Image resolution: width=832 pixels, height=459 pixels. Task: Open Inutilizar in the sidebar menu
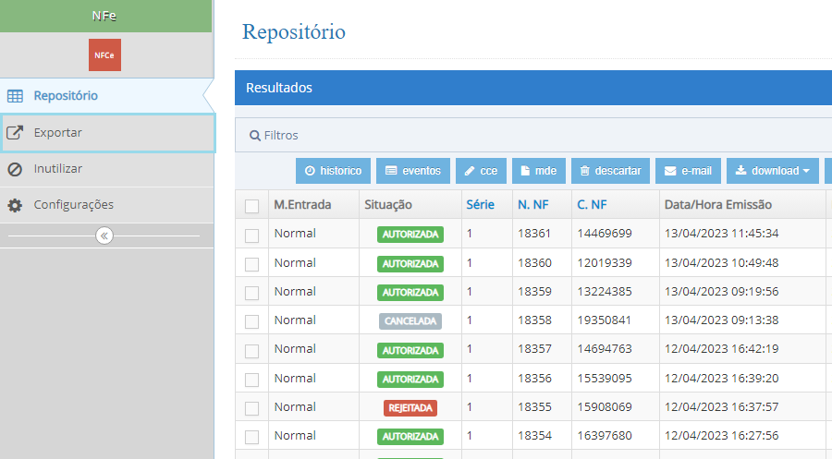[x=106, y=169]
